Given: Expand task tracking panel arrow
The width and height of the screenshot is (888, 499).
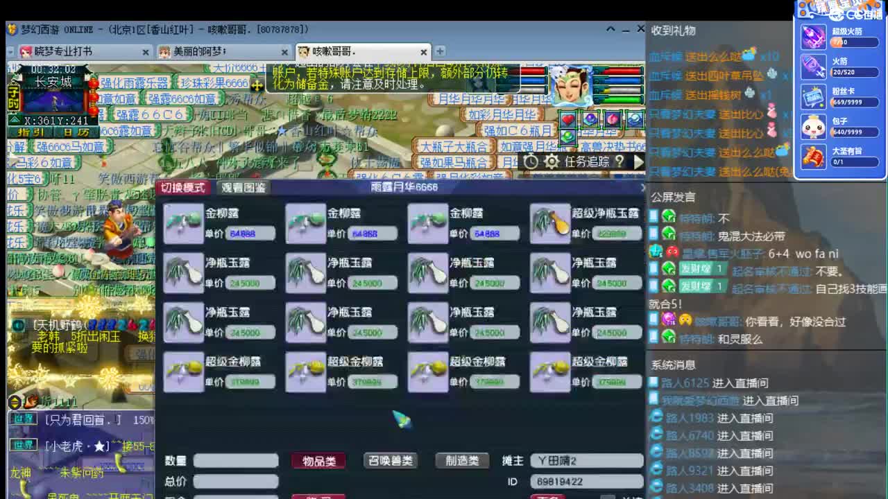Looking at the screenshot, I should tap(638, 161).
